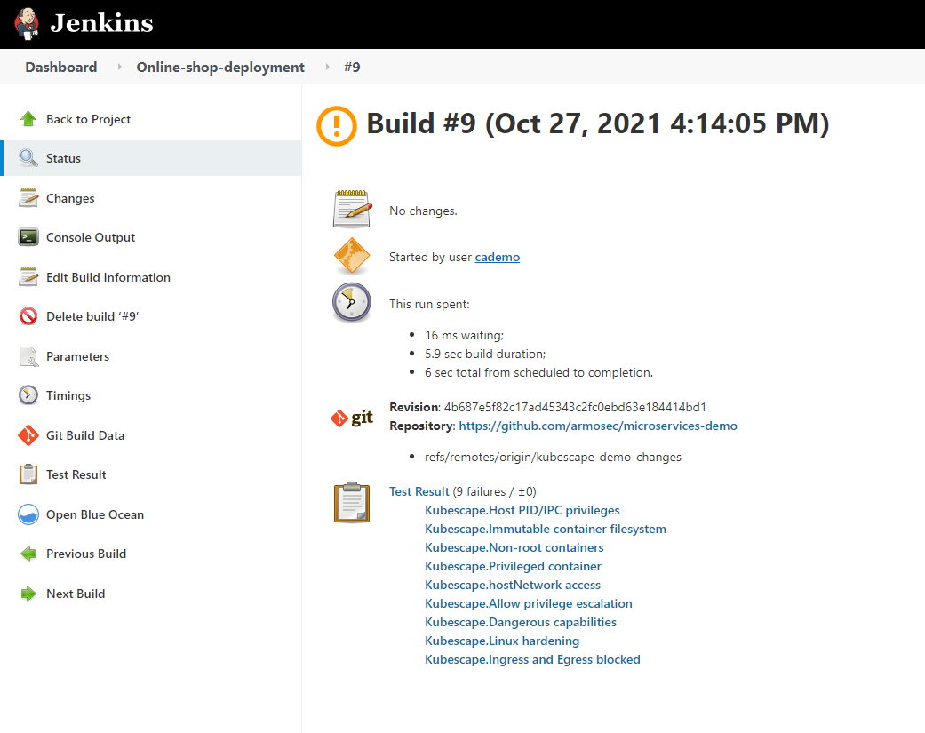Open Kubescape.Linux hardening test
Screen dimensions: 925x733
[x=502, y=641]
